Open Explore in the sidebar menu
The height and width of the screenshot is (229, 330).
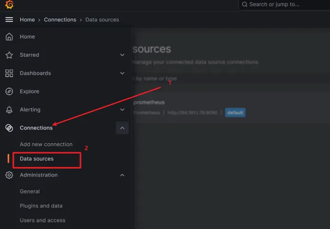click(30, 91)
